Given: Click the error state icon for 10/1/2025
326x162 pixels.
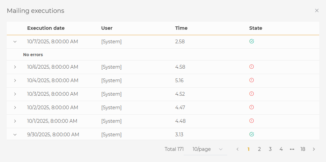Looking at the screenshot, I should coord(252,121).
